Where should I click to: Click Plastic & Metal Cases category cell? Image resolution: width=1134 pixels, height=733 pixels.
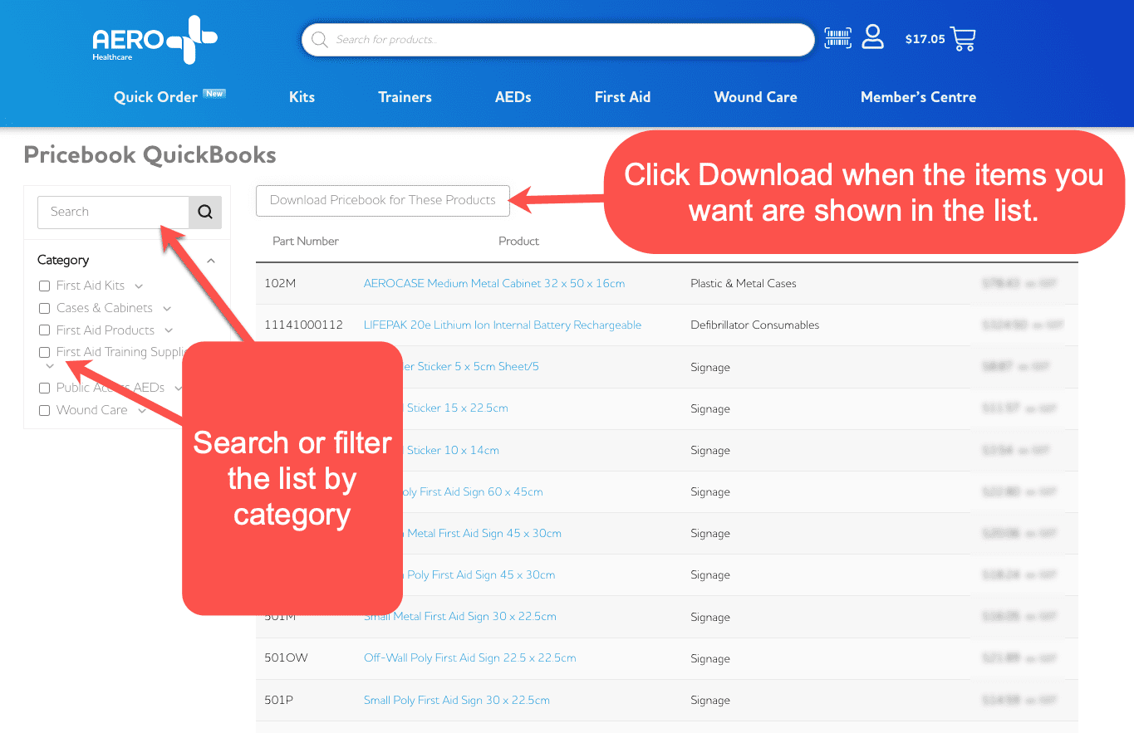(x=743, y=283)
